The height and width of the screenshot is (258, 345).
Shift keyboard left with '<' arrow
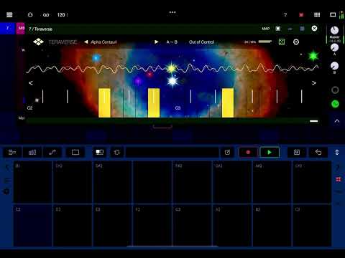coord(31,83)
